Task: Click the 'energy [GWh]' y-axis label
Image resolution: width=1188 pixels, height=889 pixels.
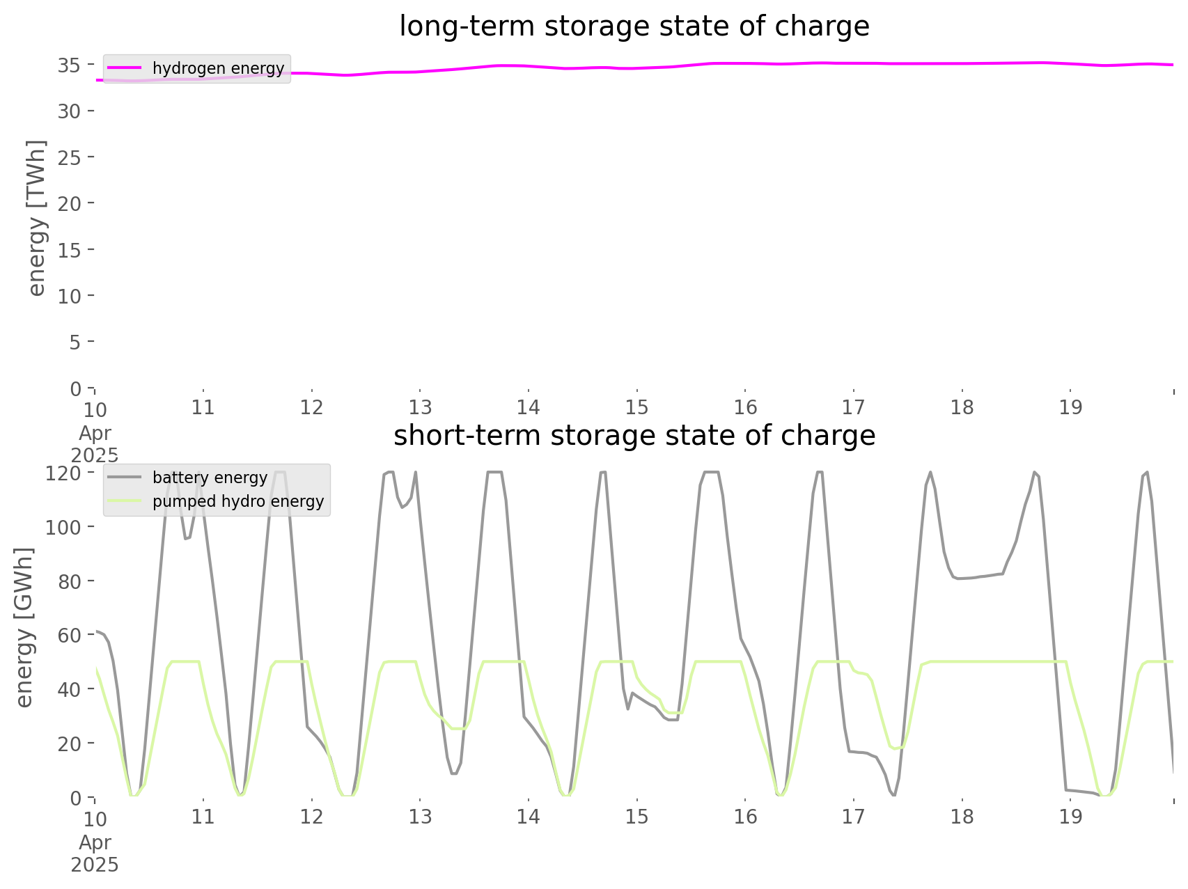Action: (24, 627)
